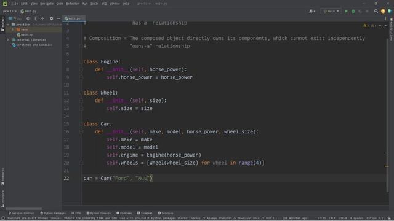Hide the Project panel with minus icon
Image resolution: width=394 pixels, height=221 pixels.
click(58, 18)
